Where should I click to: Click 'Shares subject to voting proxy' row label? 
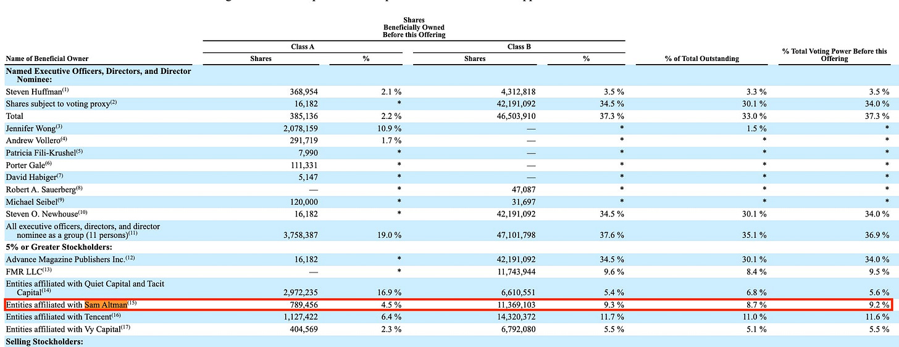(61, 104)
